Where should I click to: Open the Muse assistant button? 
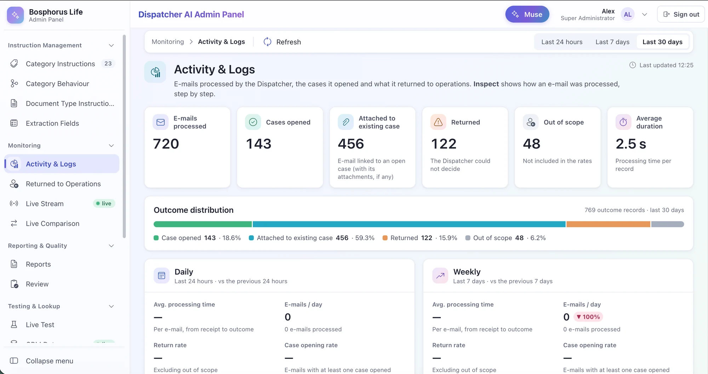[527, 14]
